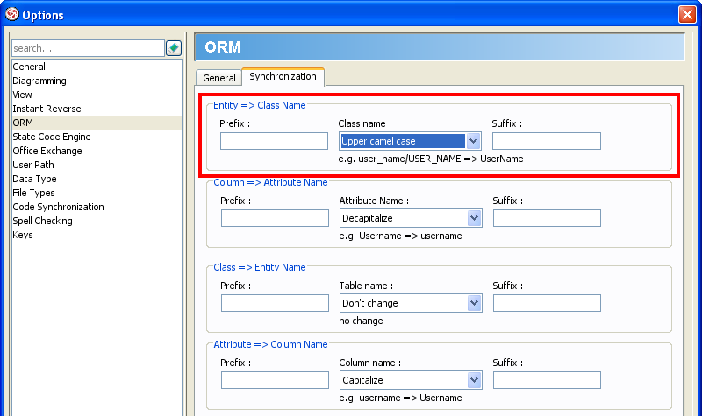Screen dimensions: 702x416
Task: Open Attribute Name dropdown showing Decapitalize
Action: coord(411,218)
